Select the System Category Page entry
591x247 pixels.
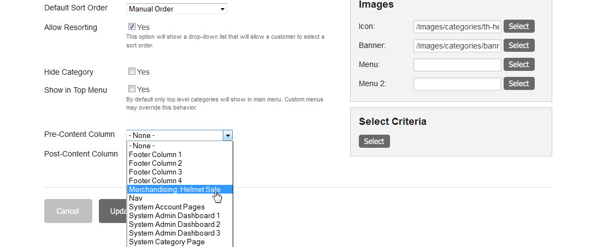180,242
